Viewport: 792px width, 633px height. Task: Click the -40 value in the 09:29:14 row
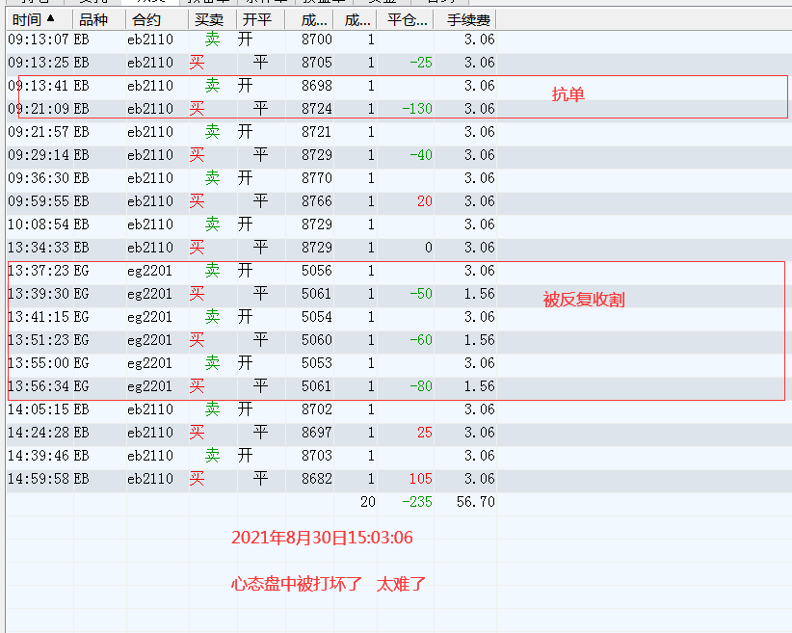(x=421, y=155)
